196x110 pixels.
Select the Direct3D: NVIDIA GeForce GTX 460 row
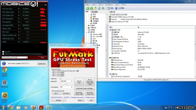tap(121, 17)
